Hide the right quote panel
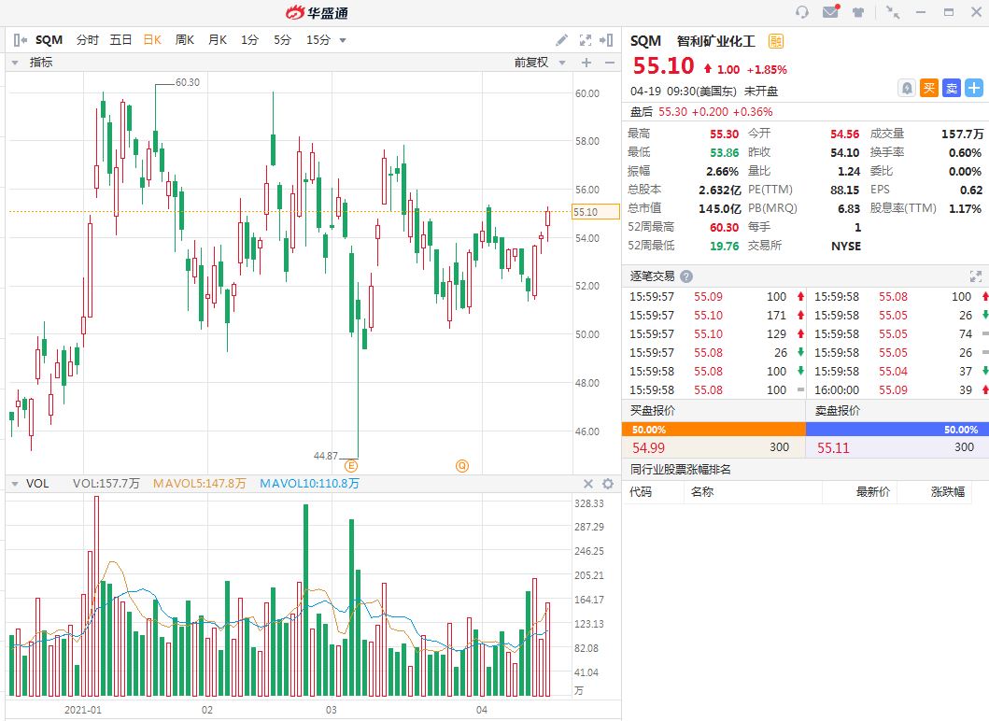989x721 pixels. [x=607, y=40]
